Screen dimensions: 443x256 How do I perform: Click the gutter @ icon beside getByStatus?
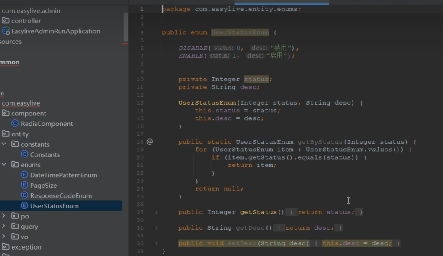click(x=150, y=141)
